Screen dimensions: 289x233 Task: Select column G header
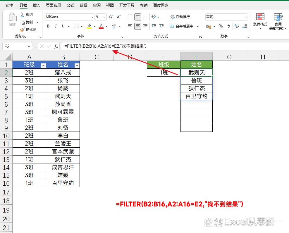click(x=229, y=57)
